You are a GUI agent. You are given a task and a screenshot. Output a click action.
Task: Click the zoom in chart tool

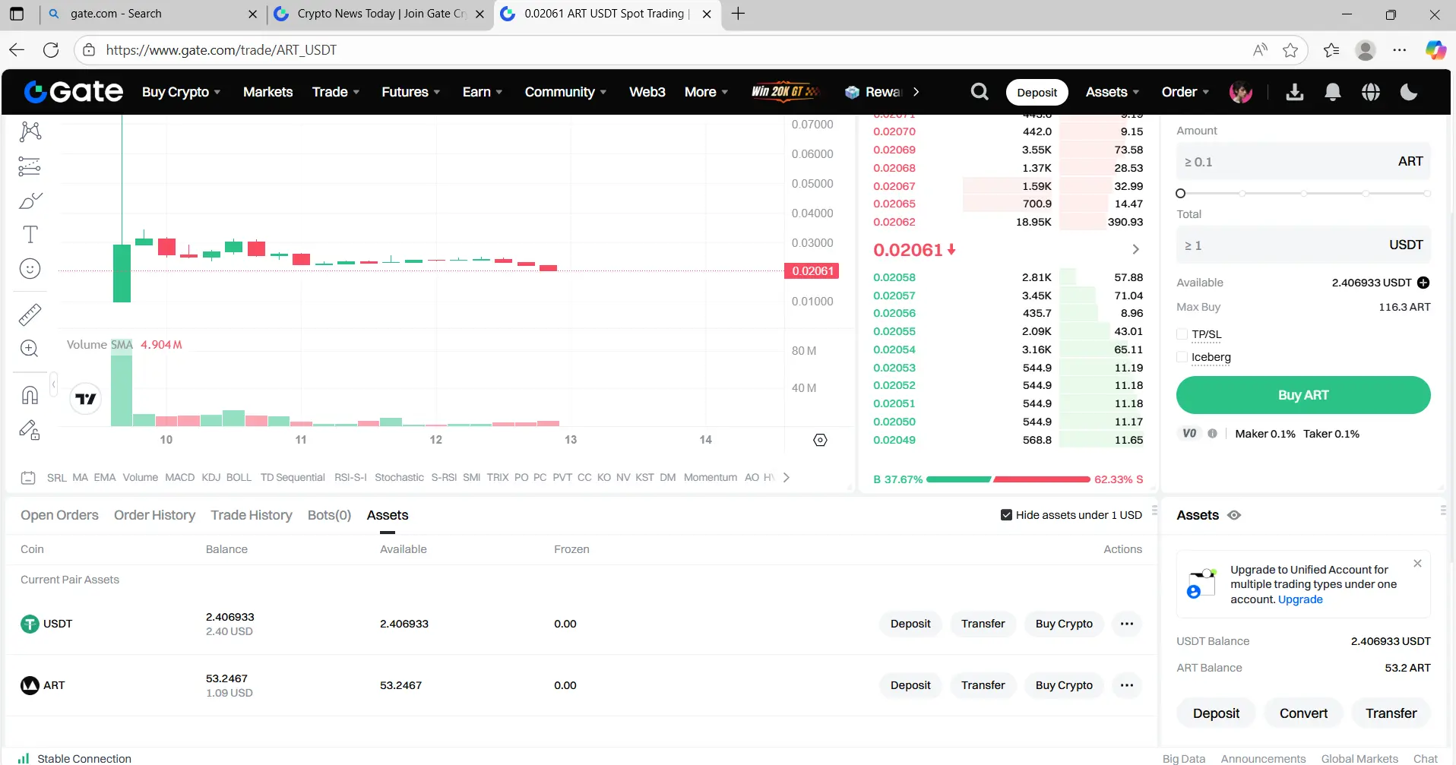[30, 348]
